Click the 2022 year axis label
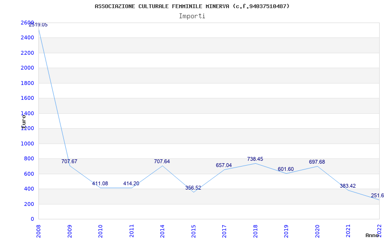Image resolution: width=384 pixels, height=240 pixels. click(x=379, y=230)
